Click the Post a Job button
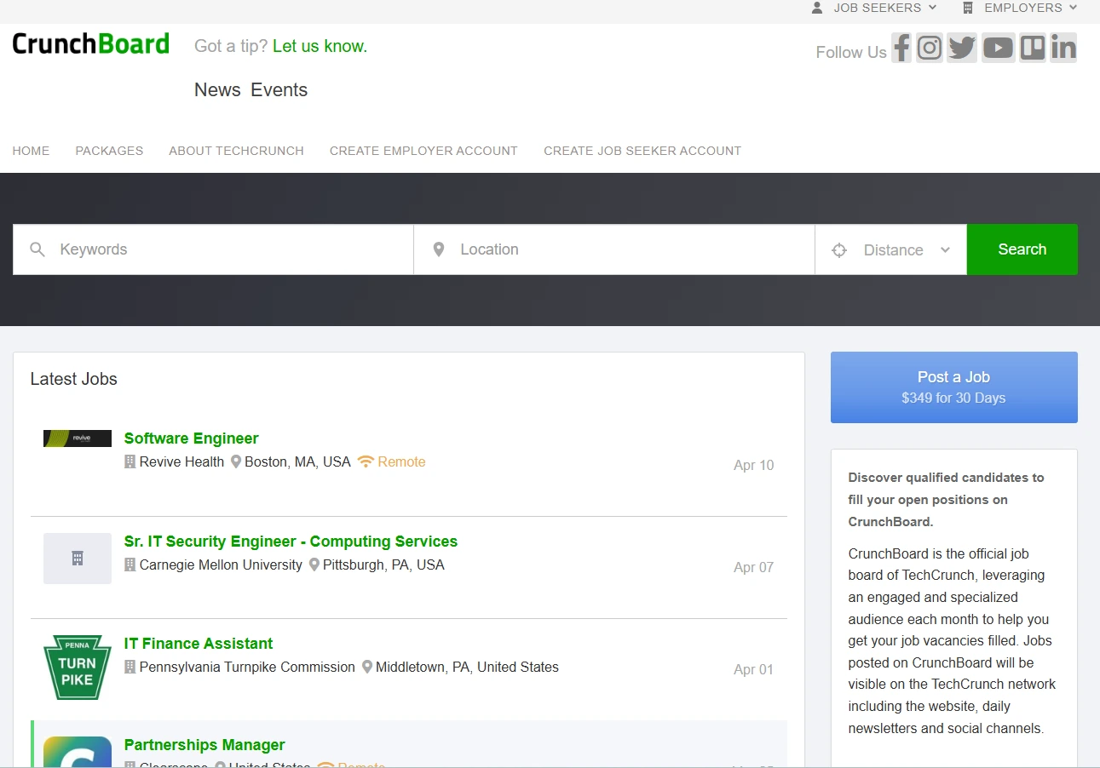1100x768 pixels. coord(954,387)
